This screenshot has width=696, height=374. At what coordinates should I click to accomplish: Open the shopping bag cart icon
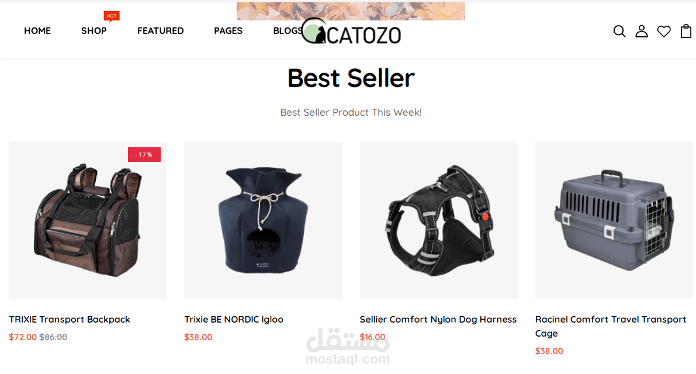(686, 31)
